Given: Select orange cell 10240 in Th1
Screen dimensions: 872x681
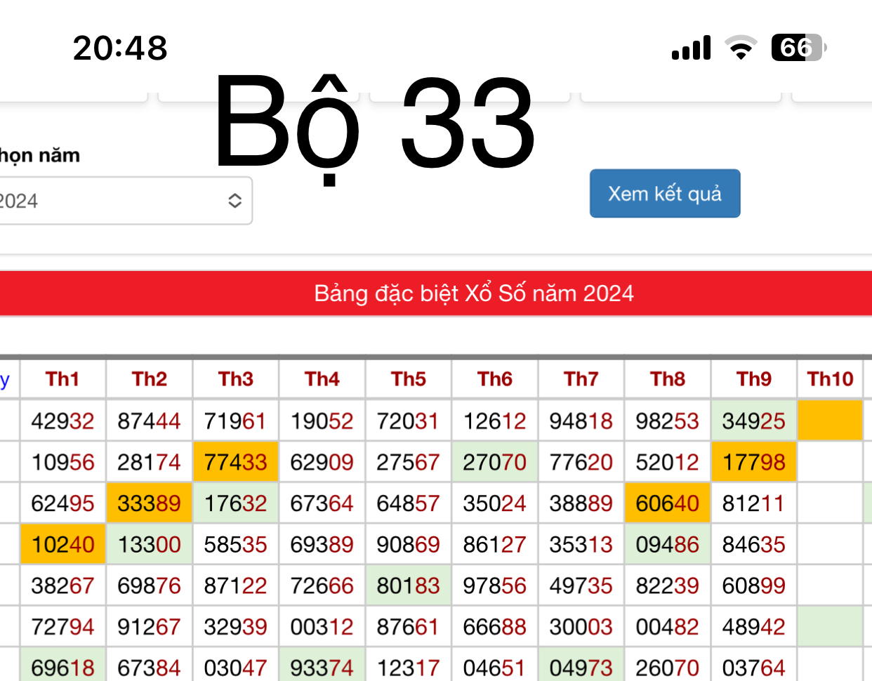Looking at the screenshot, I should [x=62, y=544].
